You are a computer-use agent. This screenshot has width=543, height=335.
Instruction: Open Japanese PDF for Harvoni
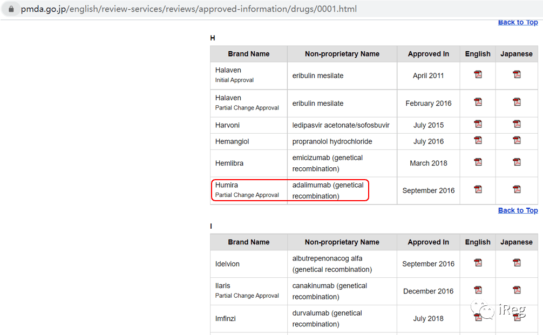click(x=517, y=124)
